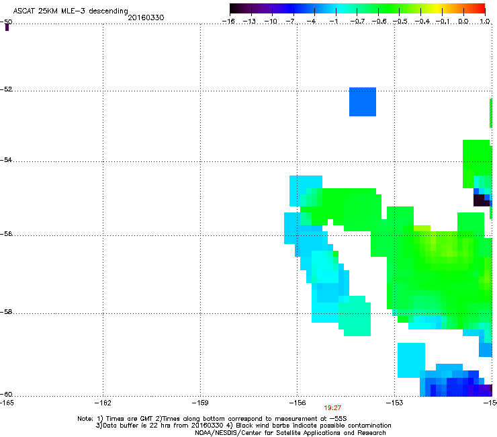
Task: Click the NOAA/NESDIS credit line
Action: point(290,433)
